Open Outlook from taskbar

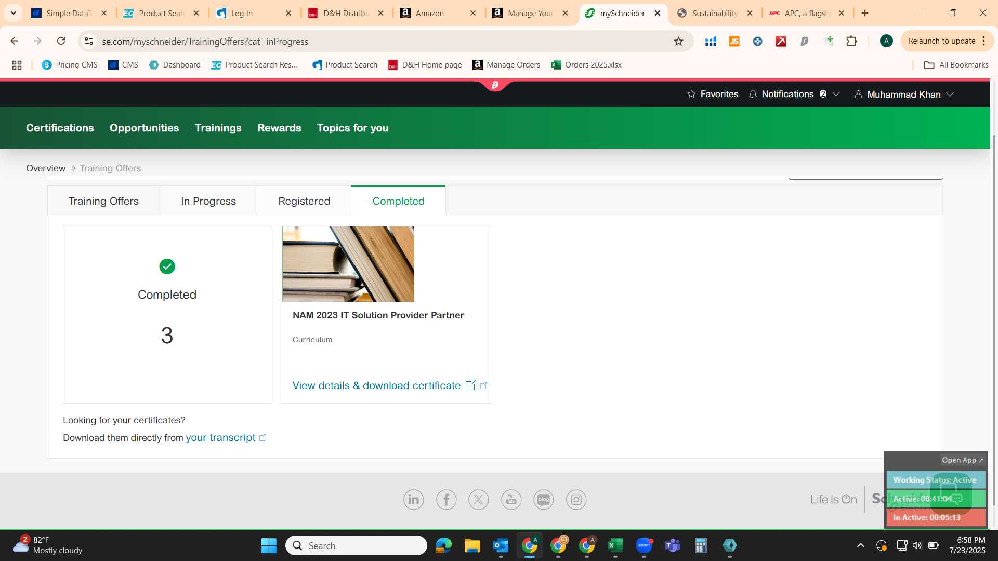pyautogui.click(x=501, y=545)
